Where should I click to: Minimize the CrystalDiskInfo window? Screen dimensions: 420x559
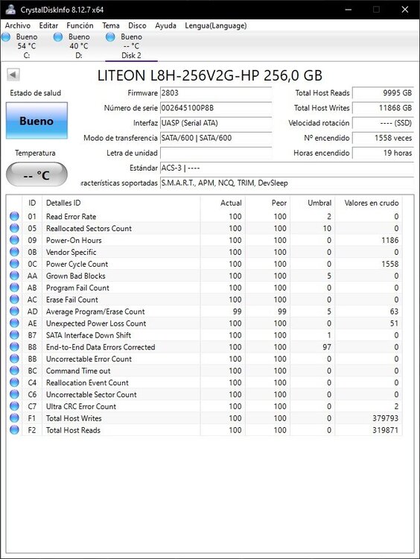tap(348, 10)
